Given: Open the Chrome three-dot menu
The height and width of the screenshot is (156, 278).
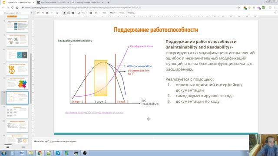Looking at the screenshot, I should click(x=275, y=8).
